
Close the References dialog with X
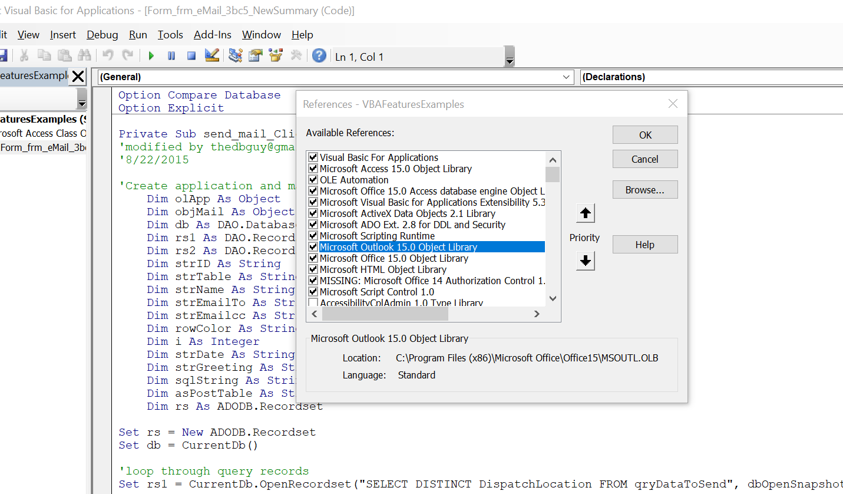(673, 104)
